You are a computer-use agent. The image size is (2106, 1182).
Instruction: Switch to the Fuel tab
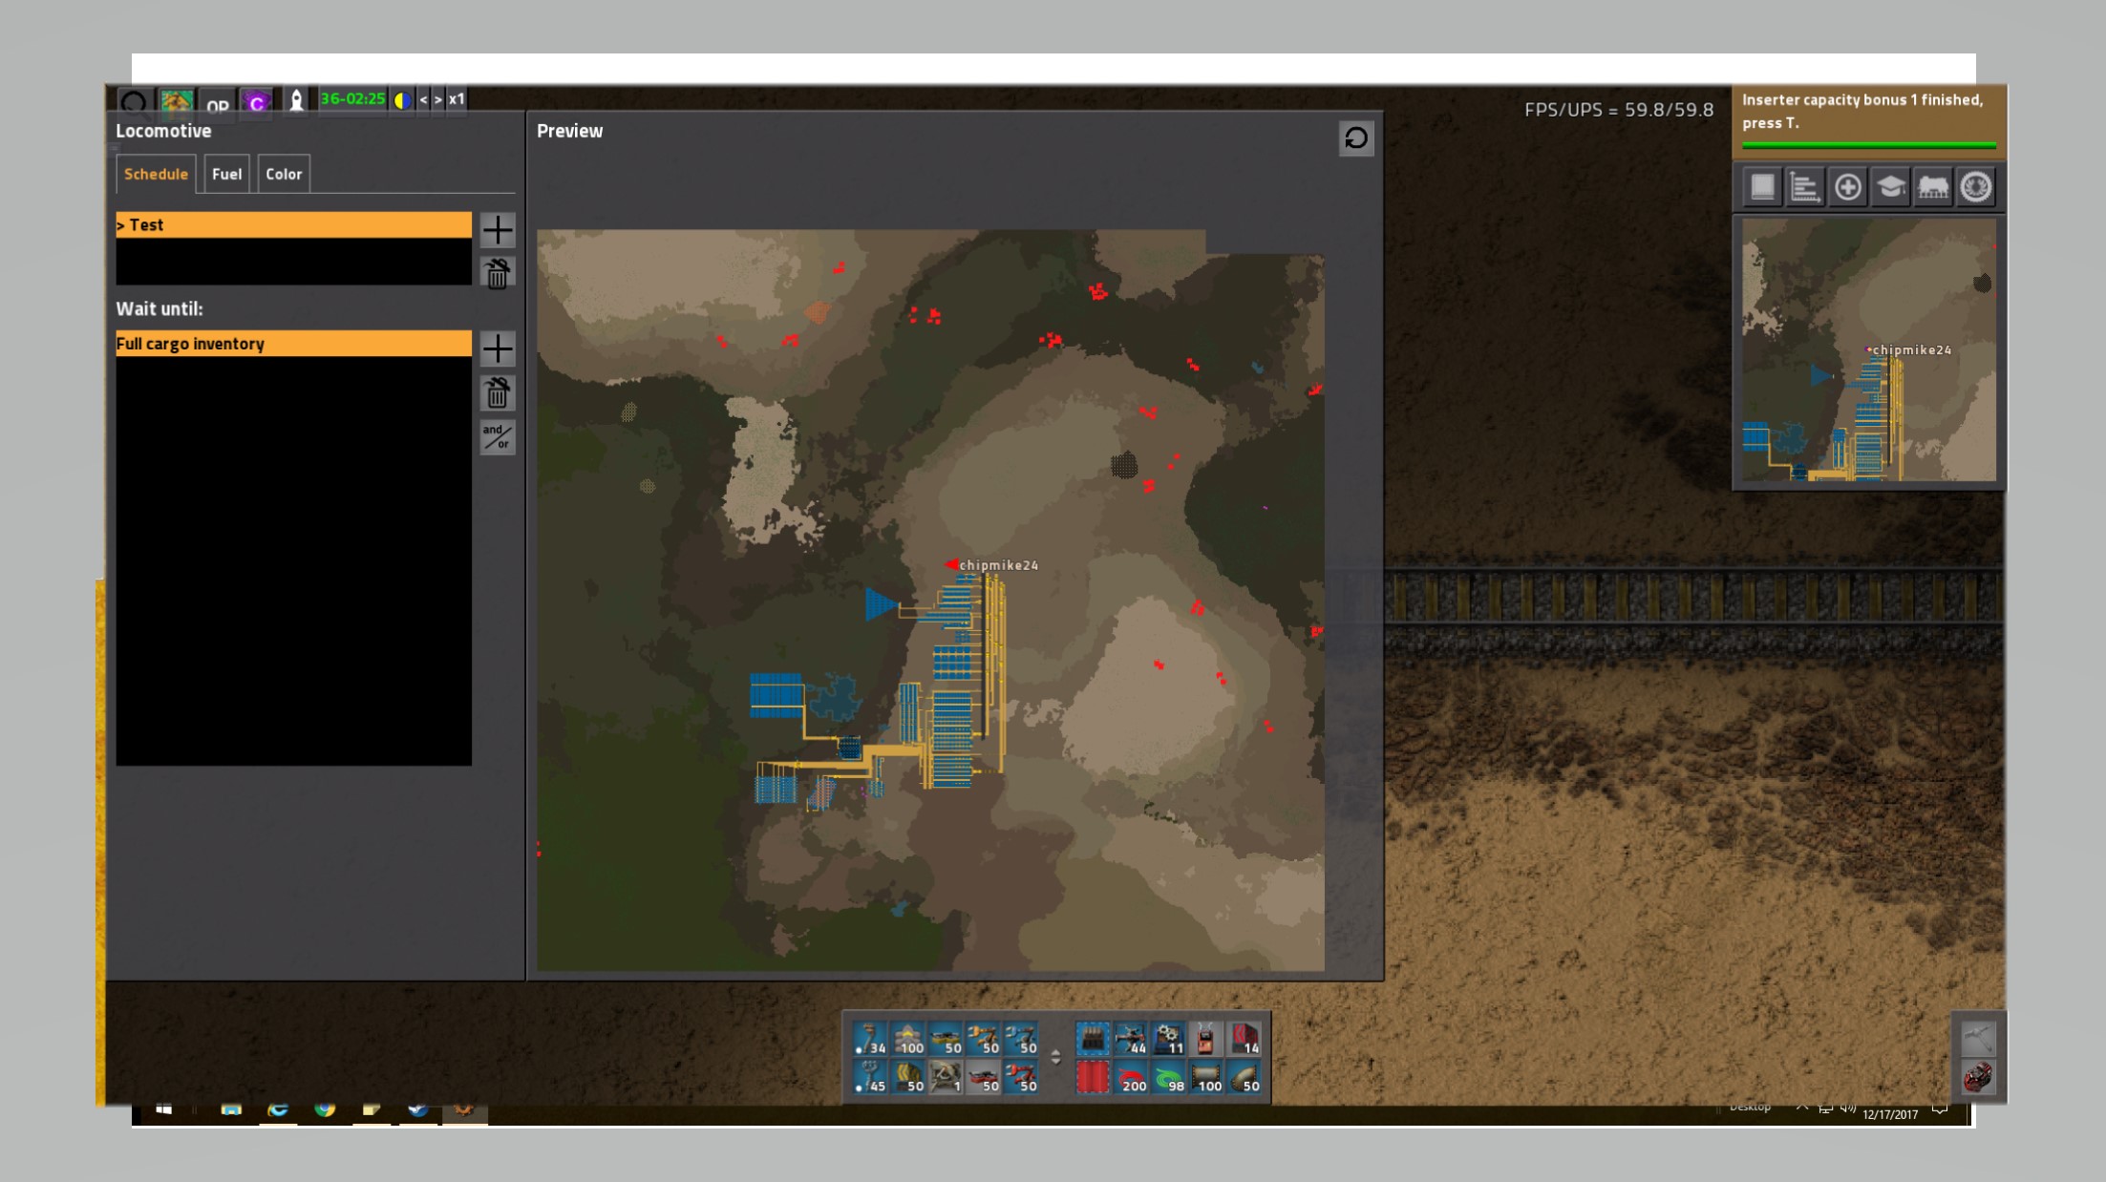pos(226,174)
